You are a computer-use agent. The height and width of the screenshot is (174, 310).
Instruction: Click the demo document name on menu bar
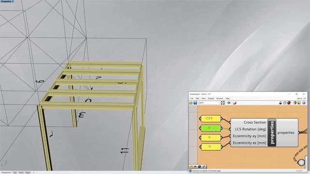(301, 99)
